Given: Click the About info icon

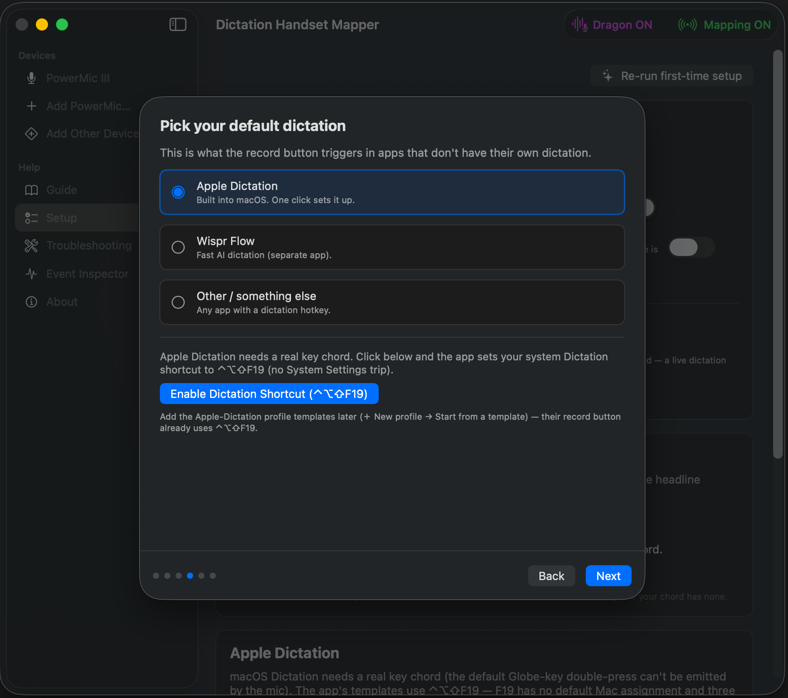Looking at the screenshot, I should pos(31,302).
